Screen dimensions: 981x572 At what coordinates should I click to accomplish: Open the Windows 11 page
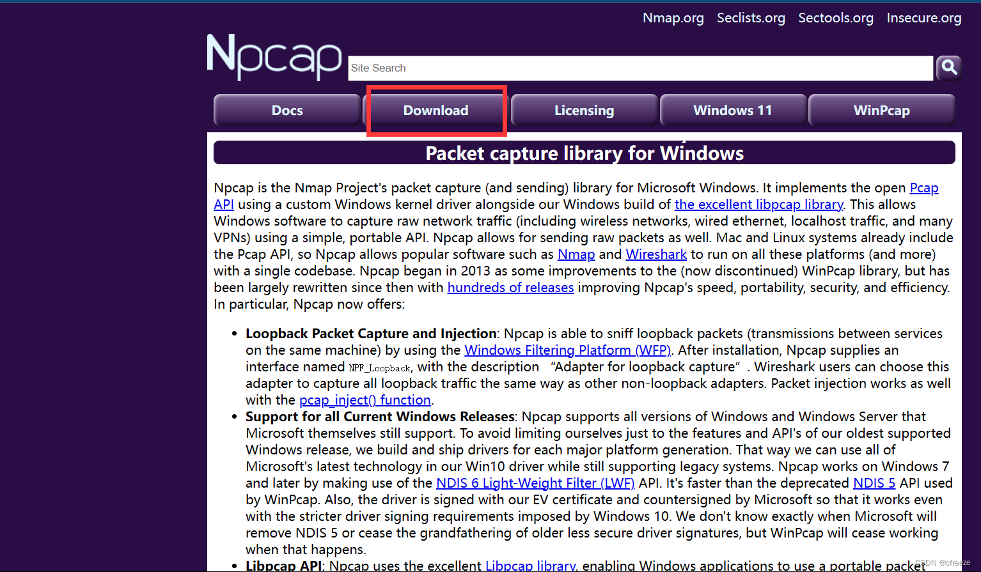coord(733,110)
